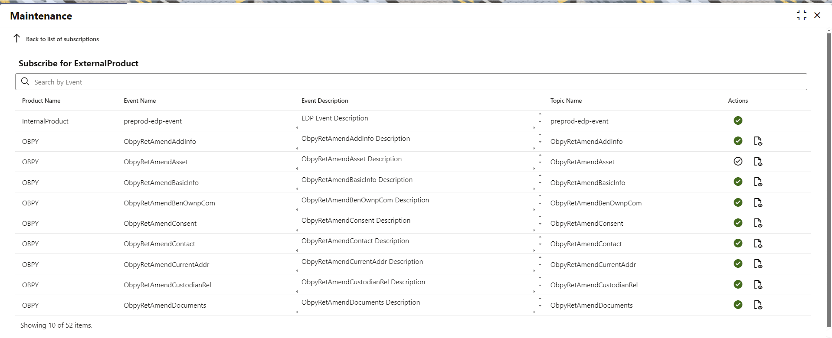Click the Actions column header
832x338 pixels.
click(738, 101)
